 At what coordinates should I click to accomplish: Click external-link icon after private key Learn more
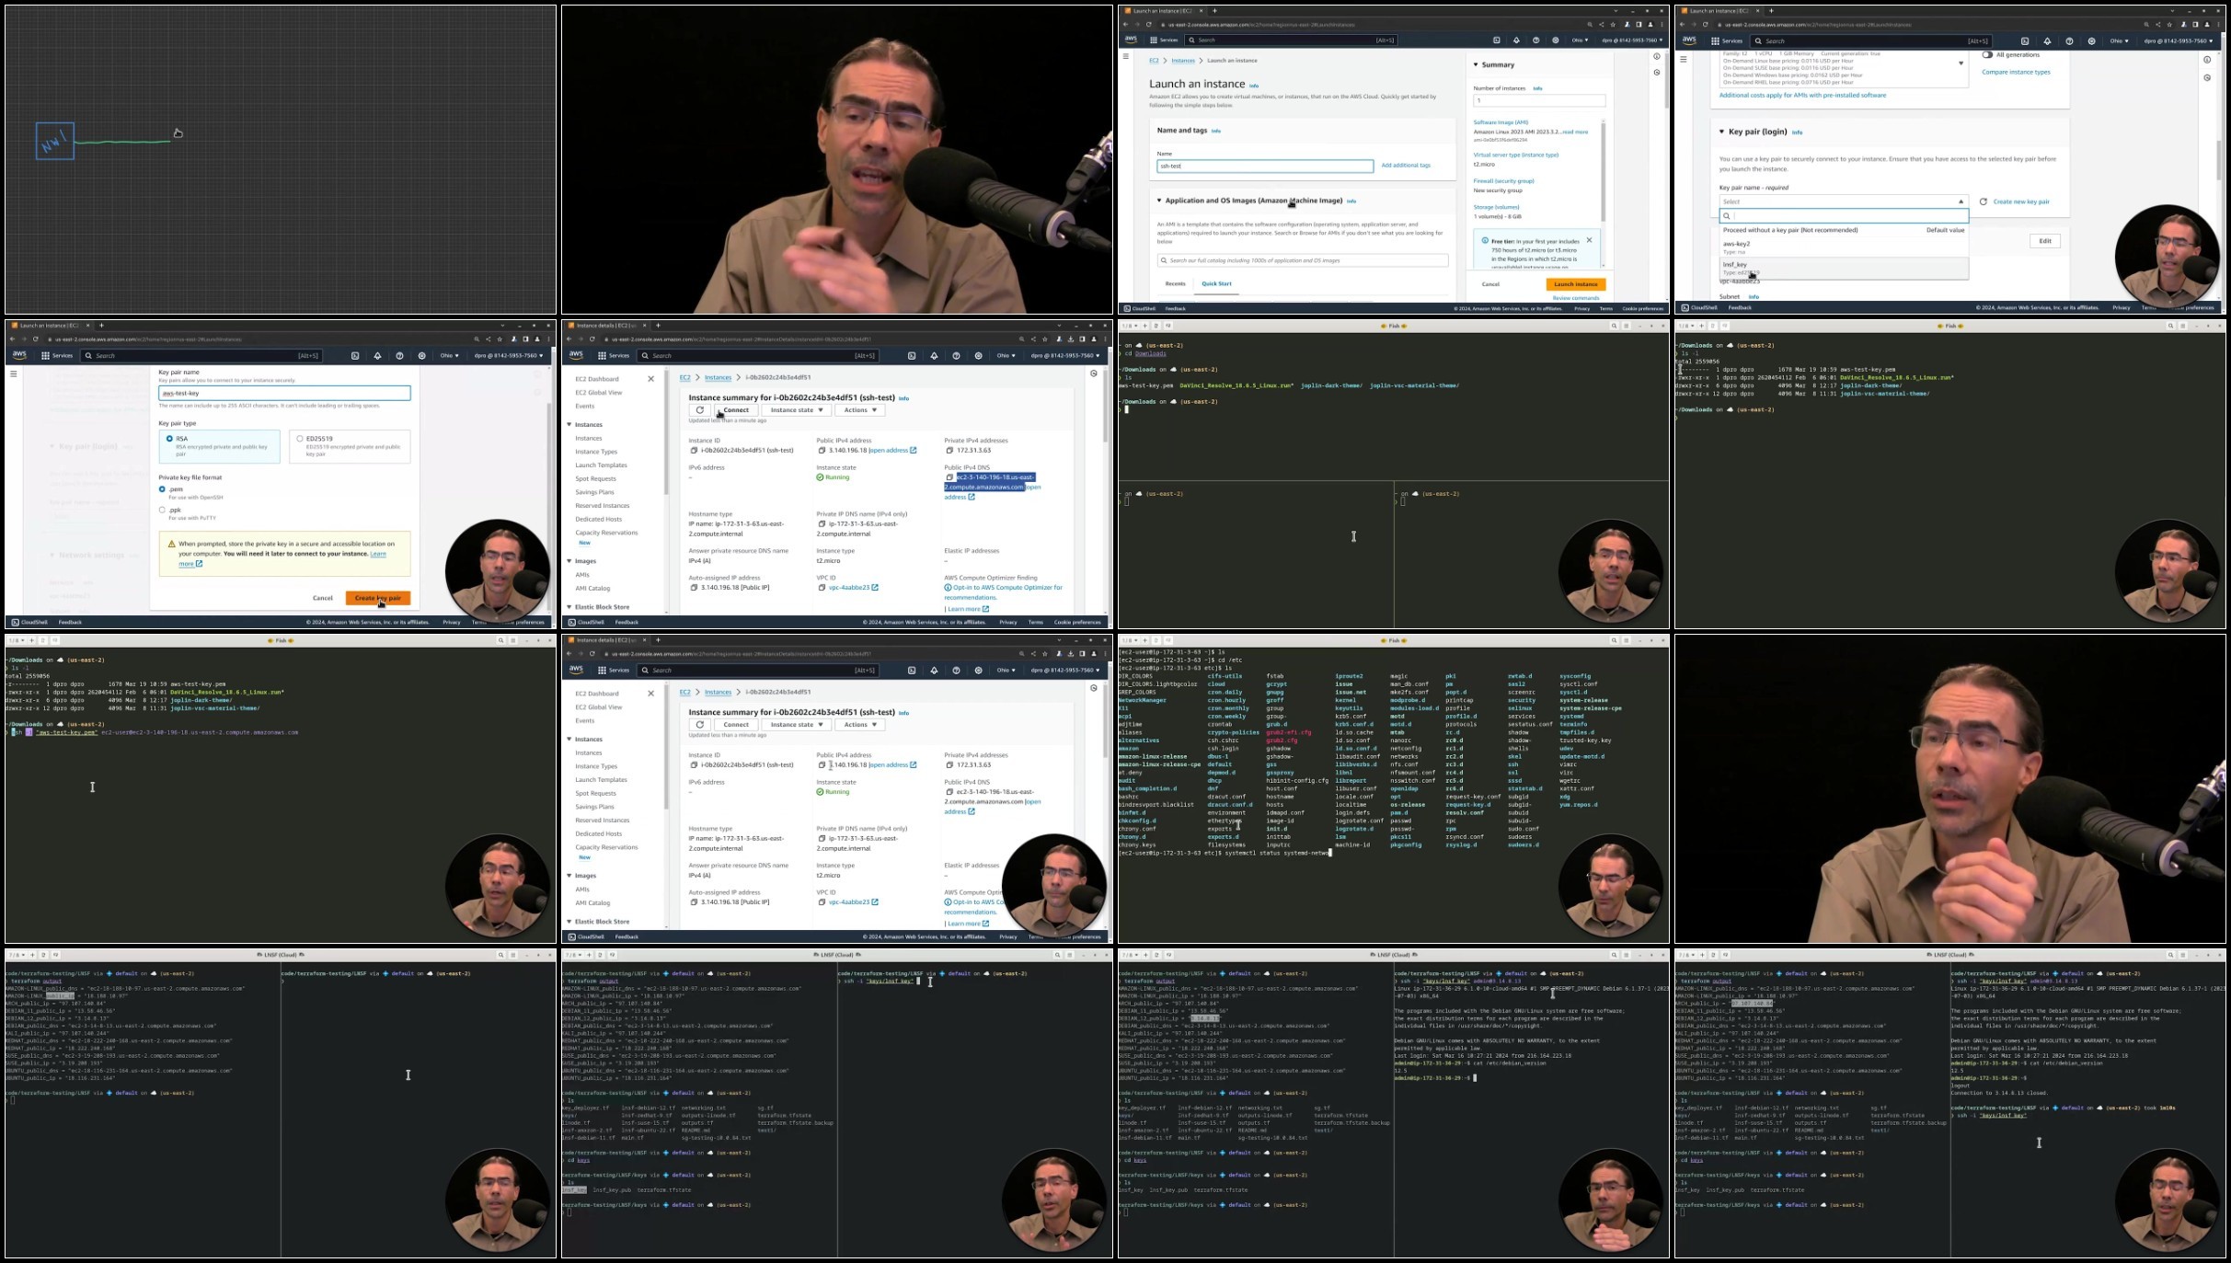(199, 564)
